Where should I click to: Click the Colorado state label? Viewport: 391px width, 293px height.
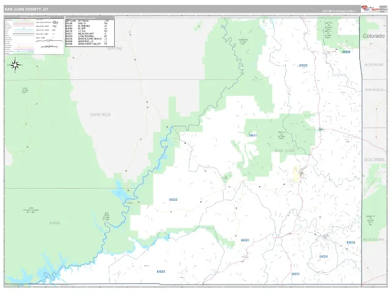(373, 36)
